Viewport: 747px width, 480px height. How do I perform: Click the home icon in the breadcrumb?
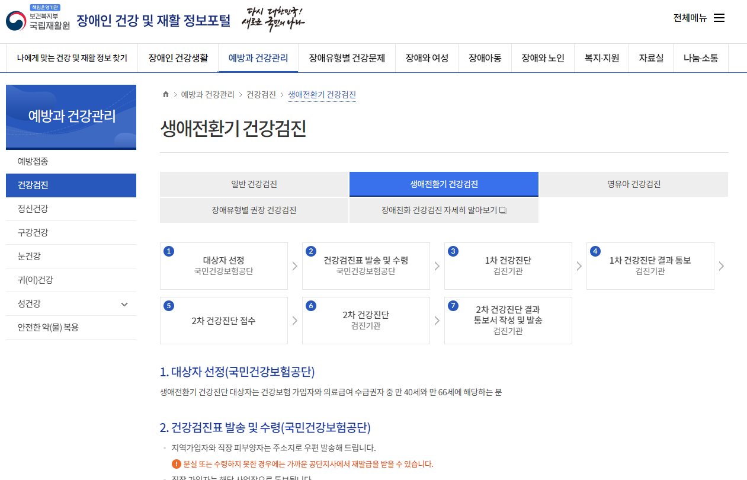166,94
